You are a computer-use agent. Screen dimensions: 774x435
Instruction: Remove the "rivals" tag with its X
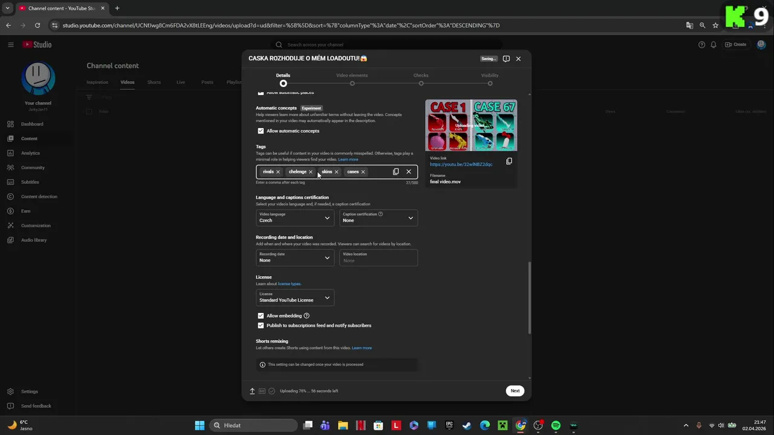click(x=278, y=172)
